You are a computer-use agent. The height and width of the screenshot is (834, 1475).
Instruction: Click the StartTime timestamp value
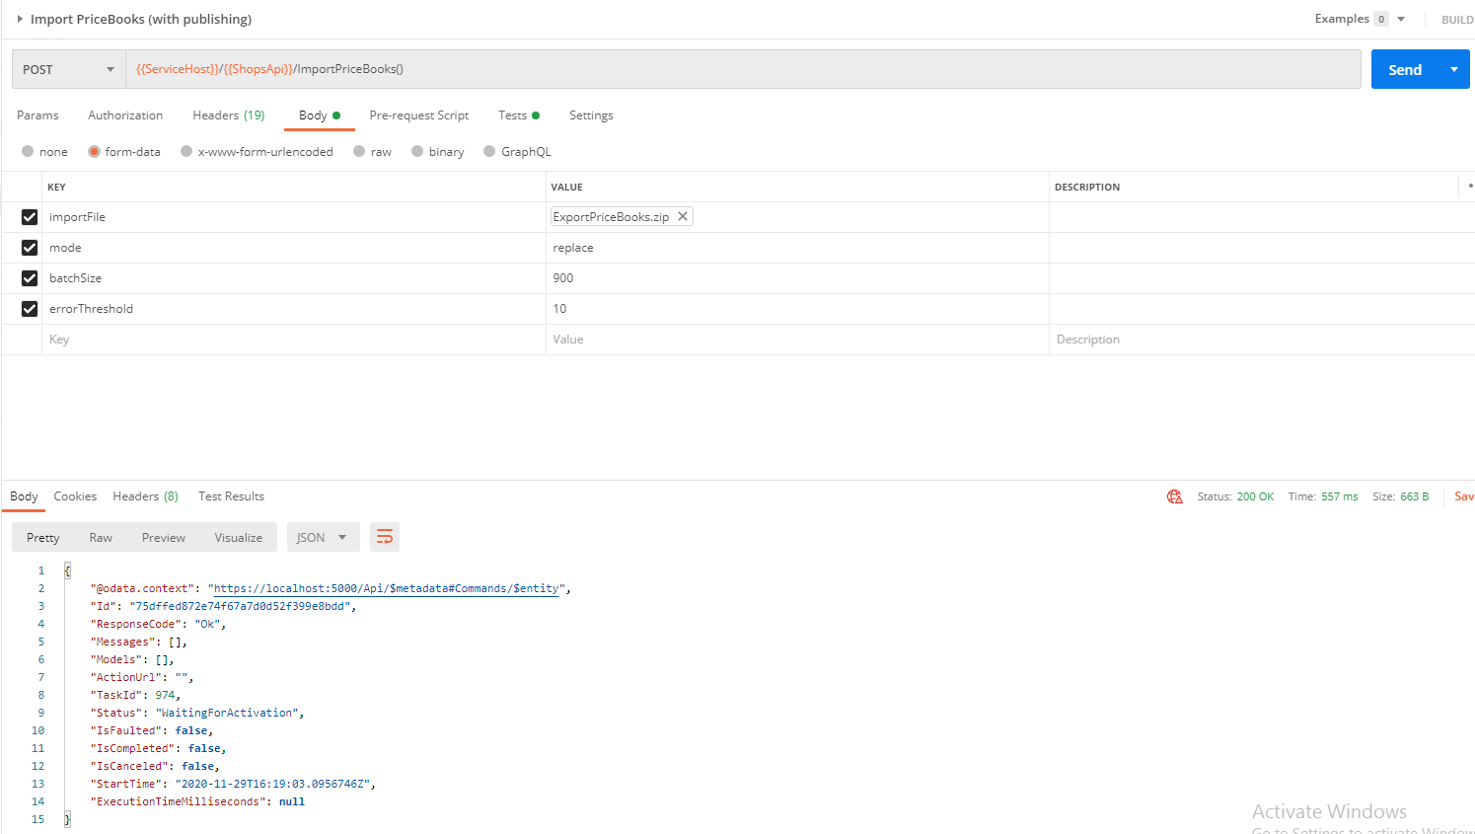(273, 784)
